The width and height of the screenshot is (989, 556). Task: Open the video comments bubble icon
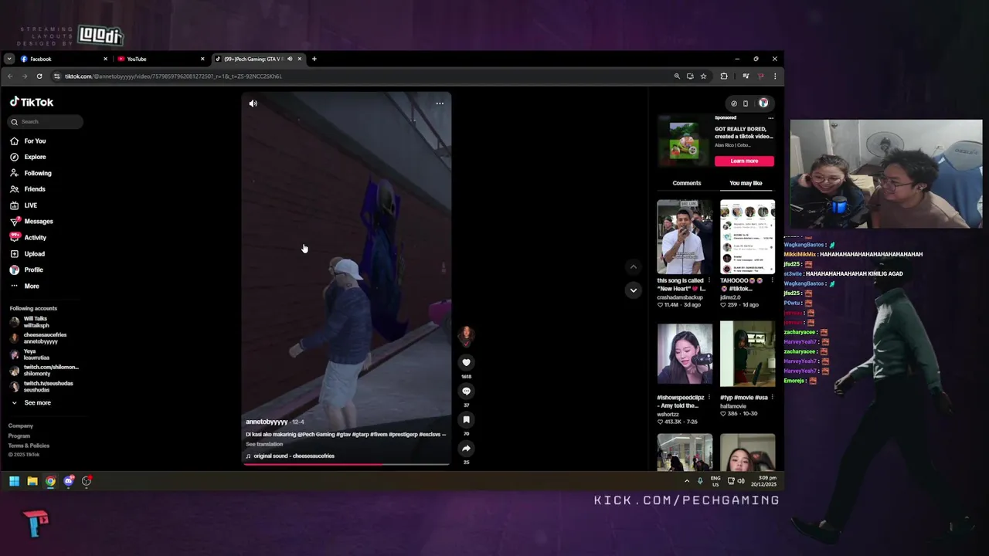466,391
